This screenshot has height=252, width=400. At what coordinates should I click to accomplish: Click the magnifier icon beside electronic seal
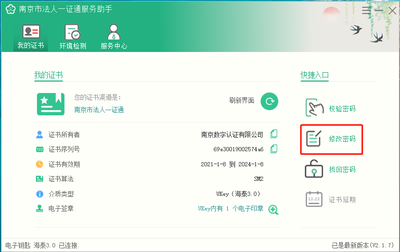point(274,209)
